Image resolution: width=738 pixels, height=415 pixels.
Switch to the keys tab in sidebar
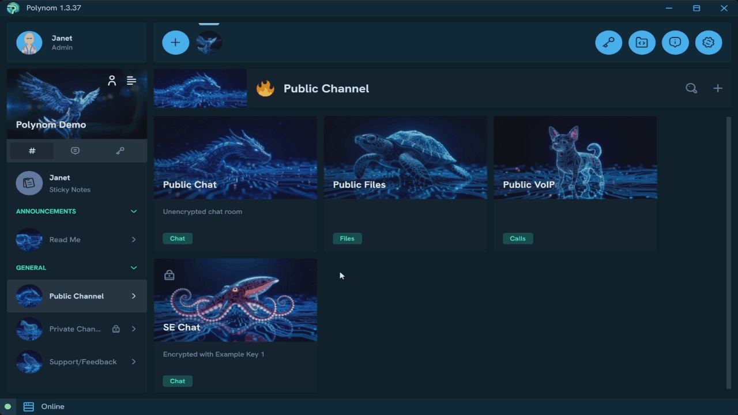(x=120, y=151)
